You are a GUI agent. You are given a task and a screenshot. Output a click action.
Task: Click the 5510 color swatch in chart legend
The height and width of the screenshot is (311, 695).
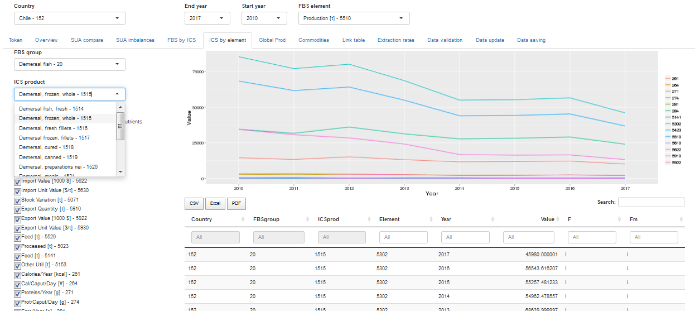click(668, 137)
